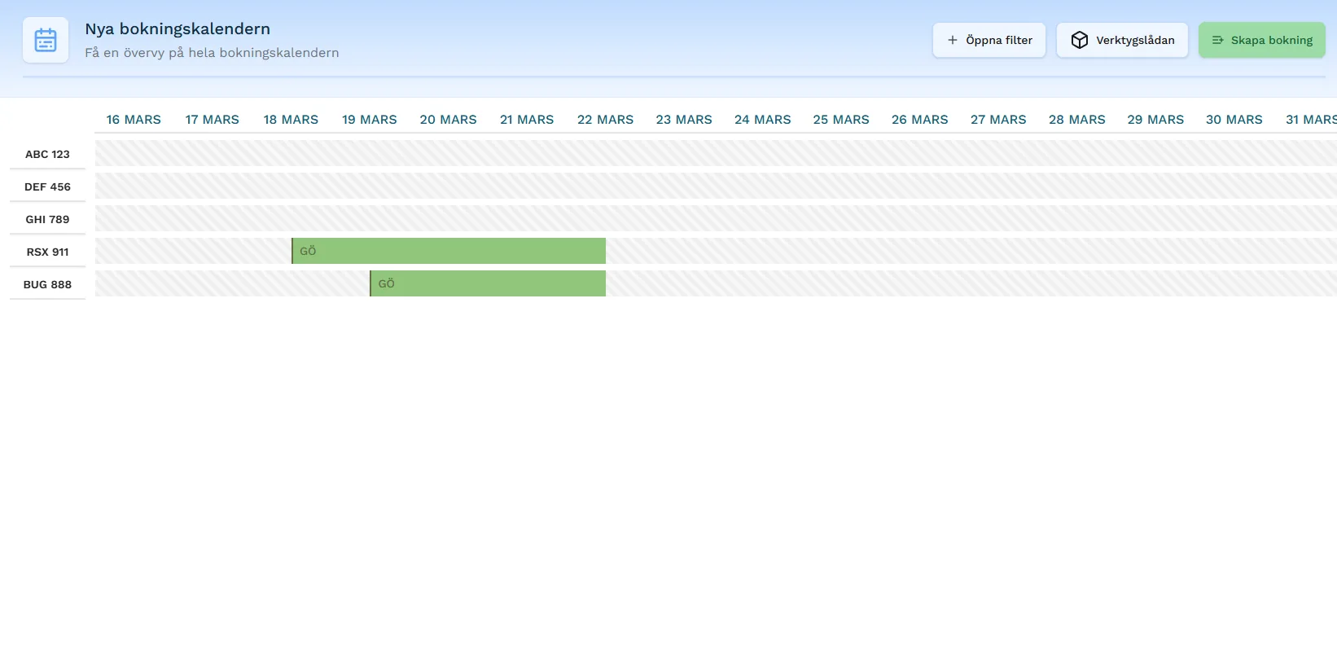
Task: Select the 22 MARS date column header
Action: pyautogui.click(x=605, y=119)
